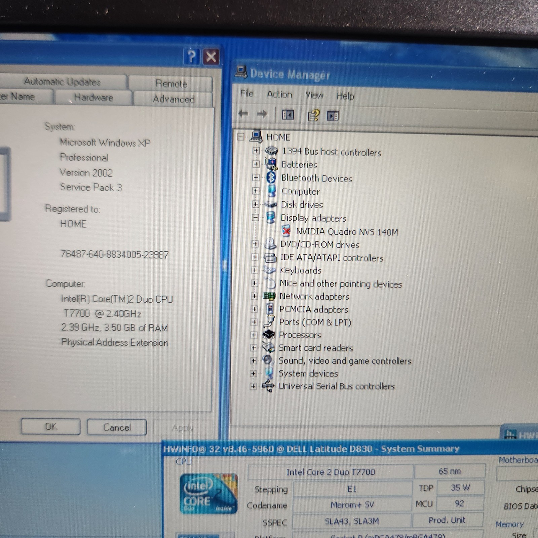Collapse the HOME root node
The image size is (538, 538).
point(241,137)
